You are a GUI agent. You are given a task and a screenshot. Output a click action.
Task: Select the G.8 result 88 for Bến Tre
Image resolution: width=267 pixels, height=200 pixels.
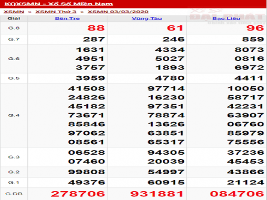(96, 28)
